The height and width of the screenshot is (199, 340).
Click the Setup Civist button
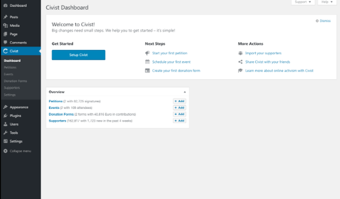pos(79,55)
